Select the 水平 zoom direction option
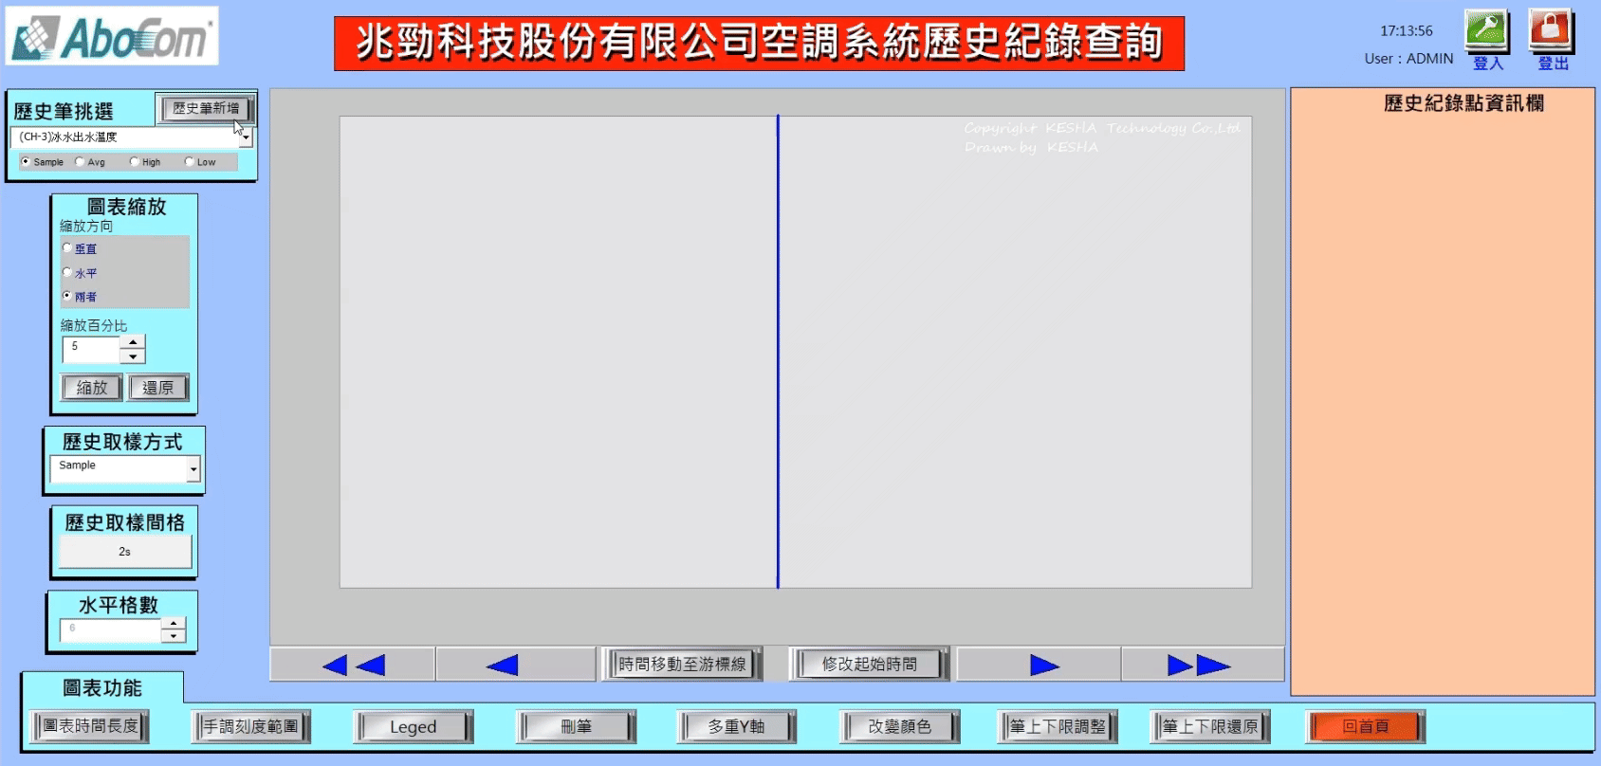The image size is (1601, 766). pos(67,273)
